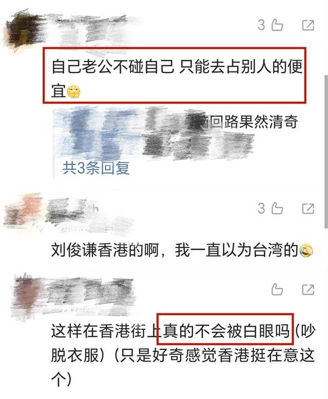Open the first commenter's avatar

pyautogui.click(x=23, y=31)
